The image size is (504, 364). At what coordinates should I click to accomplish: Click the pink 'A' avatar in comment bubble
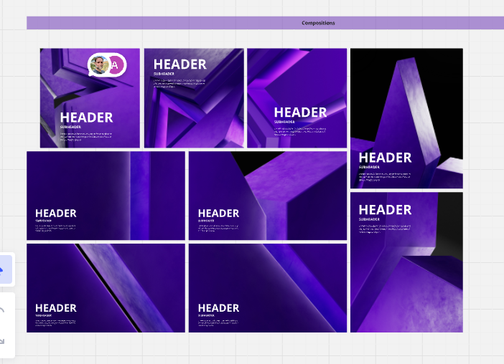[115, 64]
